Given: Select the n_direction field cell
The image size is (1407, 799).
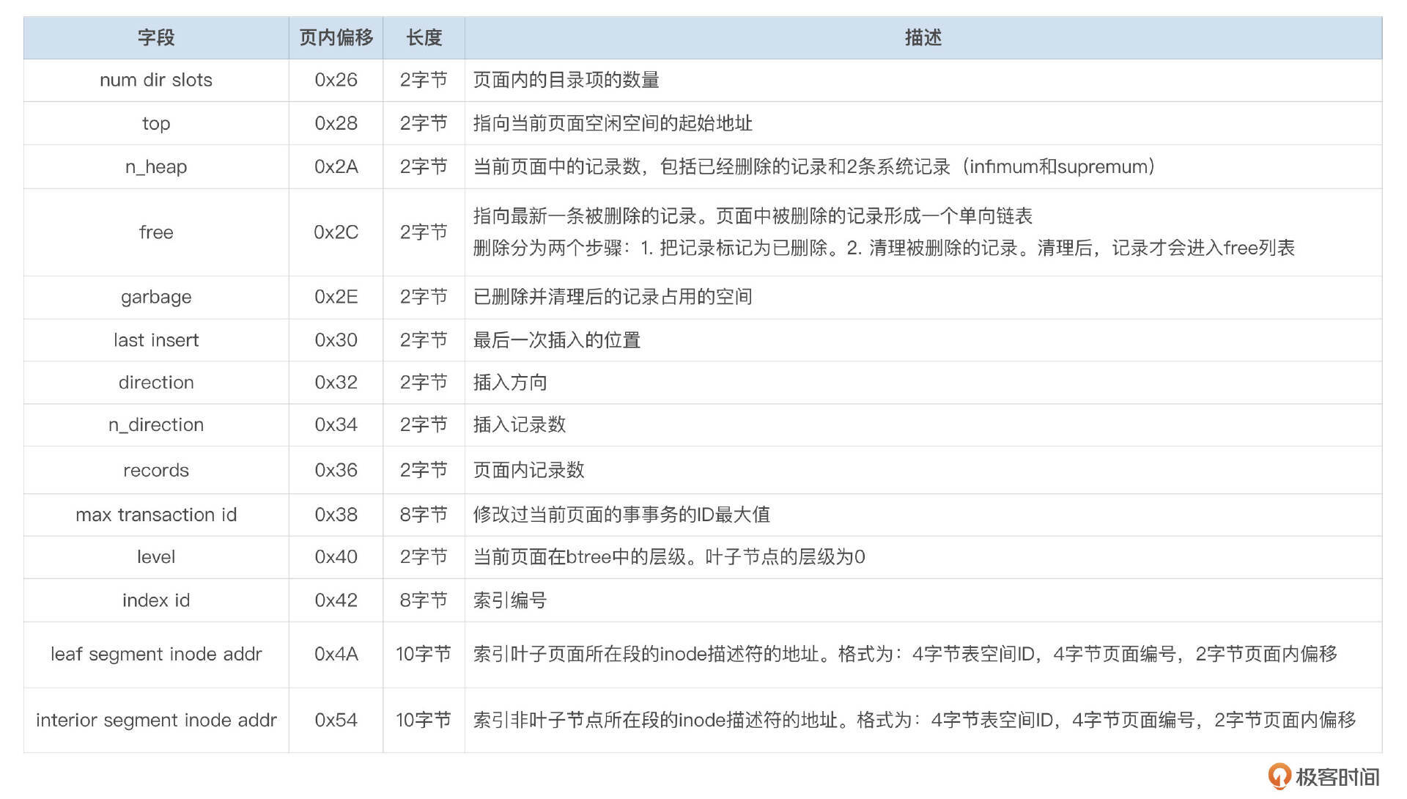Looking at the screenshot, I should point(156,425).
